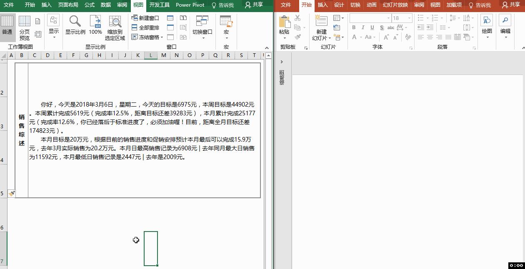Open PowerPoint's 动画 animations tab

click(x=372, y=5)
